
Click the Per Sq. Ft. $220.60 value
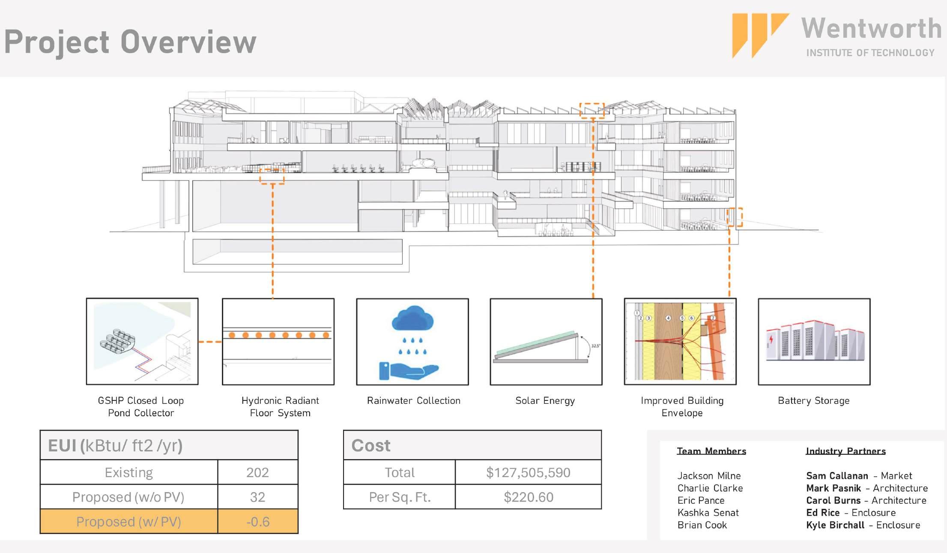tap(528, 497)
